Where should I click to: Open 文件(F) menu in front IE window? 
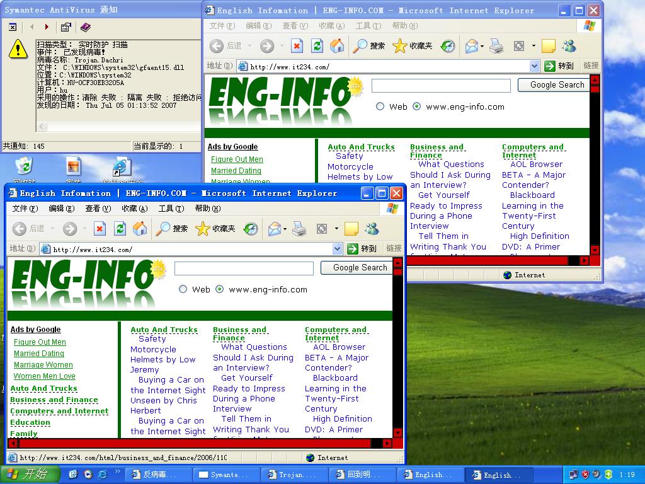click(25, 209)
